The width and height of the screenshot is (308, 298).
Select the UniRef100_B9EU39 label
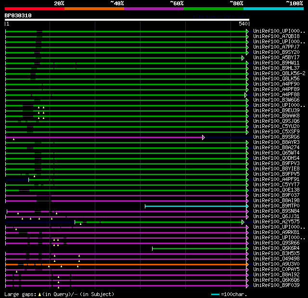(276, 111)
